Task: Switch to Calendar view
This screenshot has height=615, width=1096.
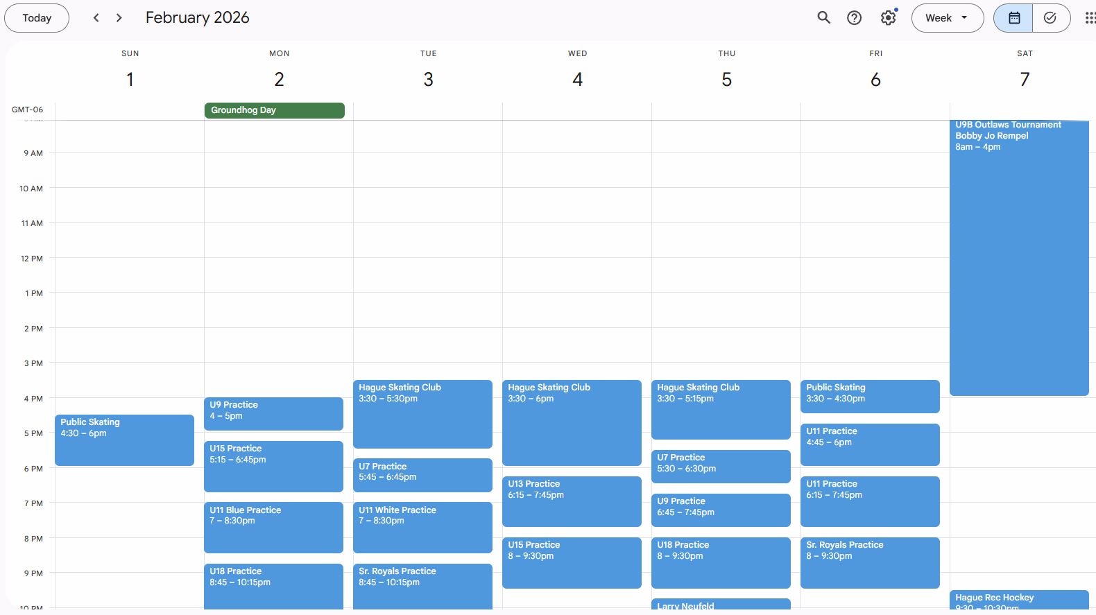Action: [1013, 18]
